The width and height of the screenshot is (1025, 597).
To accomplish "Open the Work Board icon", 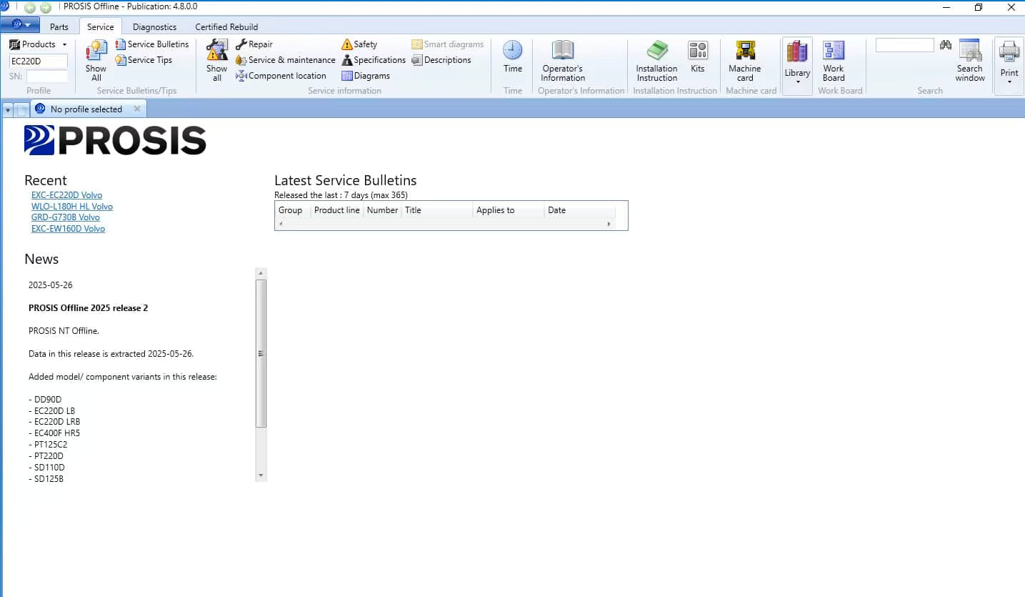I will (834, 51).
